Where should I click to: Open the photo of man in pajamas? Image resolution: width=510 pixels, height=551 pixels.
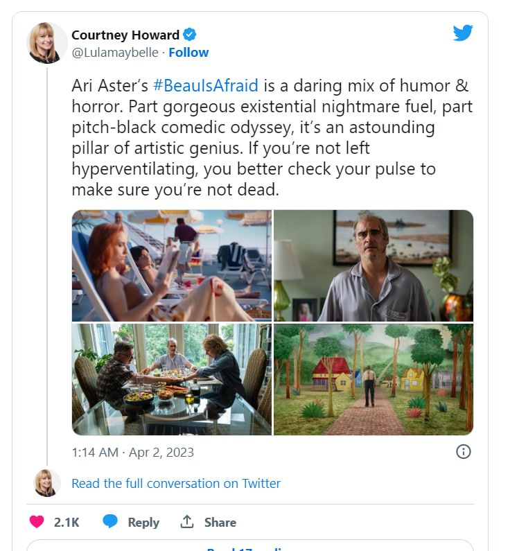pyautogui.click(x=373, y=265)
